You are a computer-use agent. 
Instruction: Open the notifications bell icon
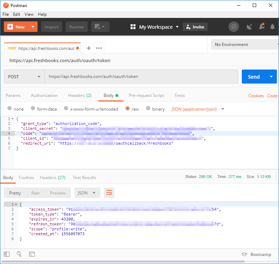click(x=272, y=27)
